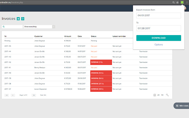Sort by the Amount column header

click(68, 36)
